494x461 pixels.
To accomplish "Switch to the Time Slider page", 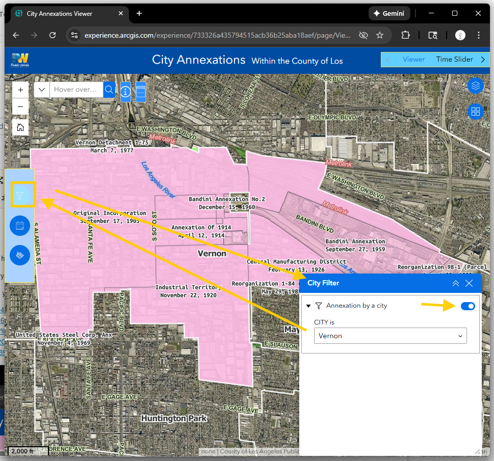I will click(x=454, y=60).
